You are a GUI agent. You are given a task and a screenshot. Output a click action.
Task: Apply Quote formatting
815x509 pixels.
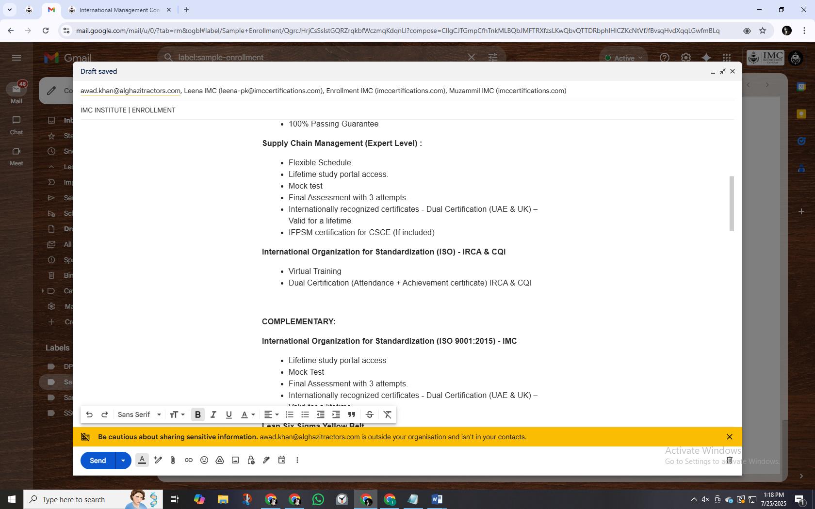click(x=352, y=414)
